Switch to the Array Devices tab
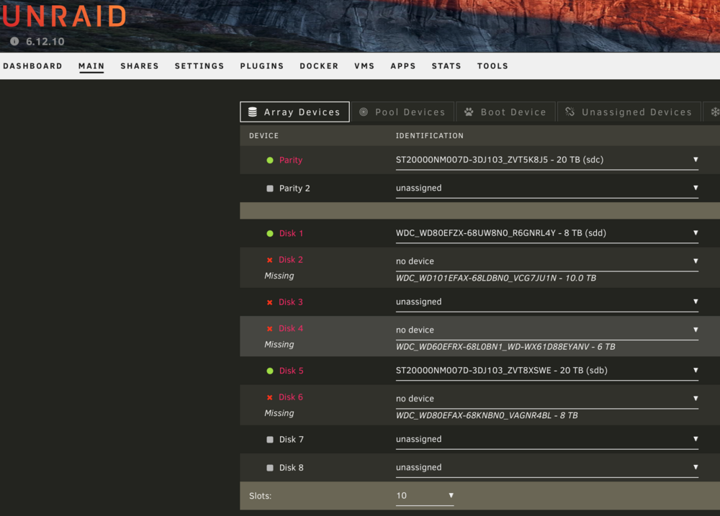This screenshot has width=720, height=516. pyautogui.click(x=294, y=112)
